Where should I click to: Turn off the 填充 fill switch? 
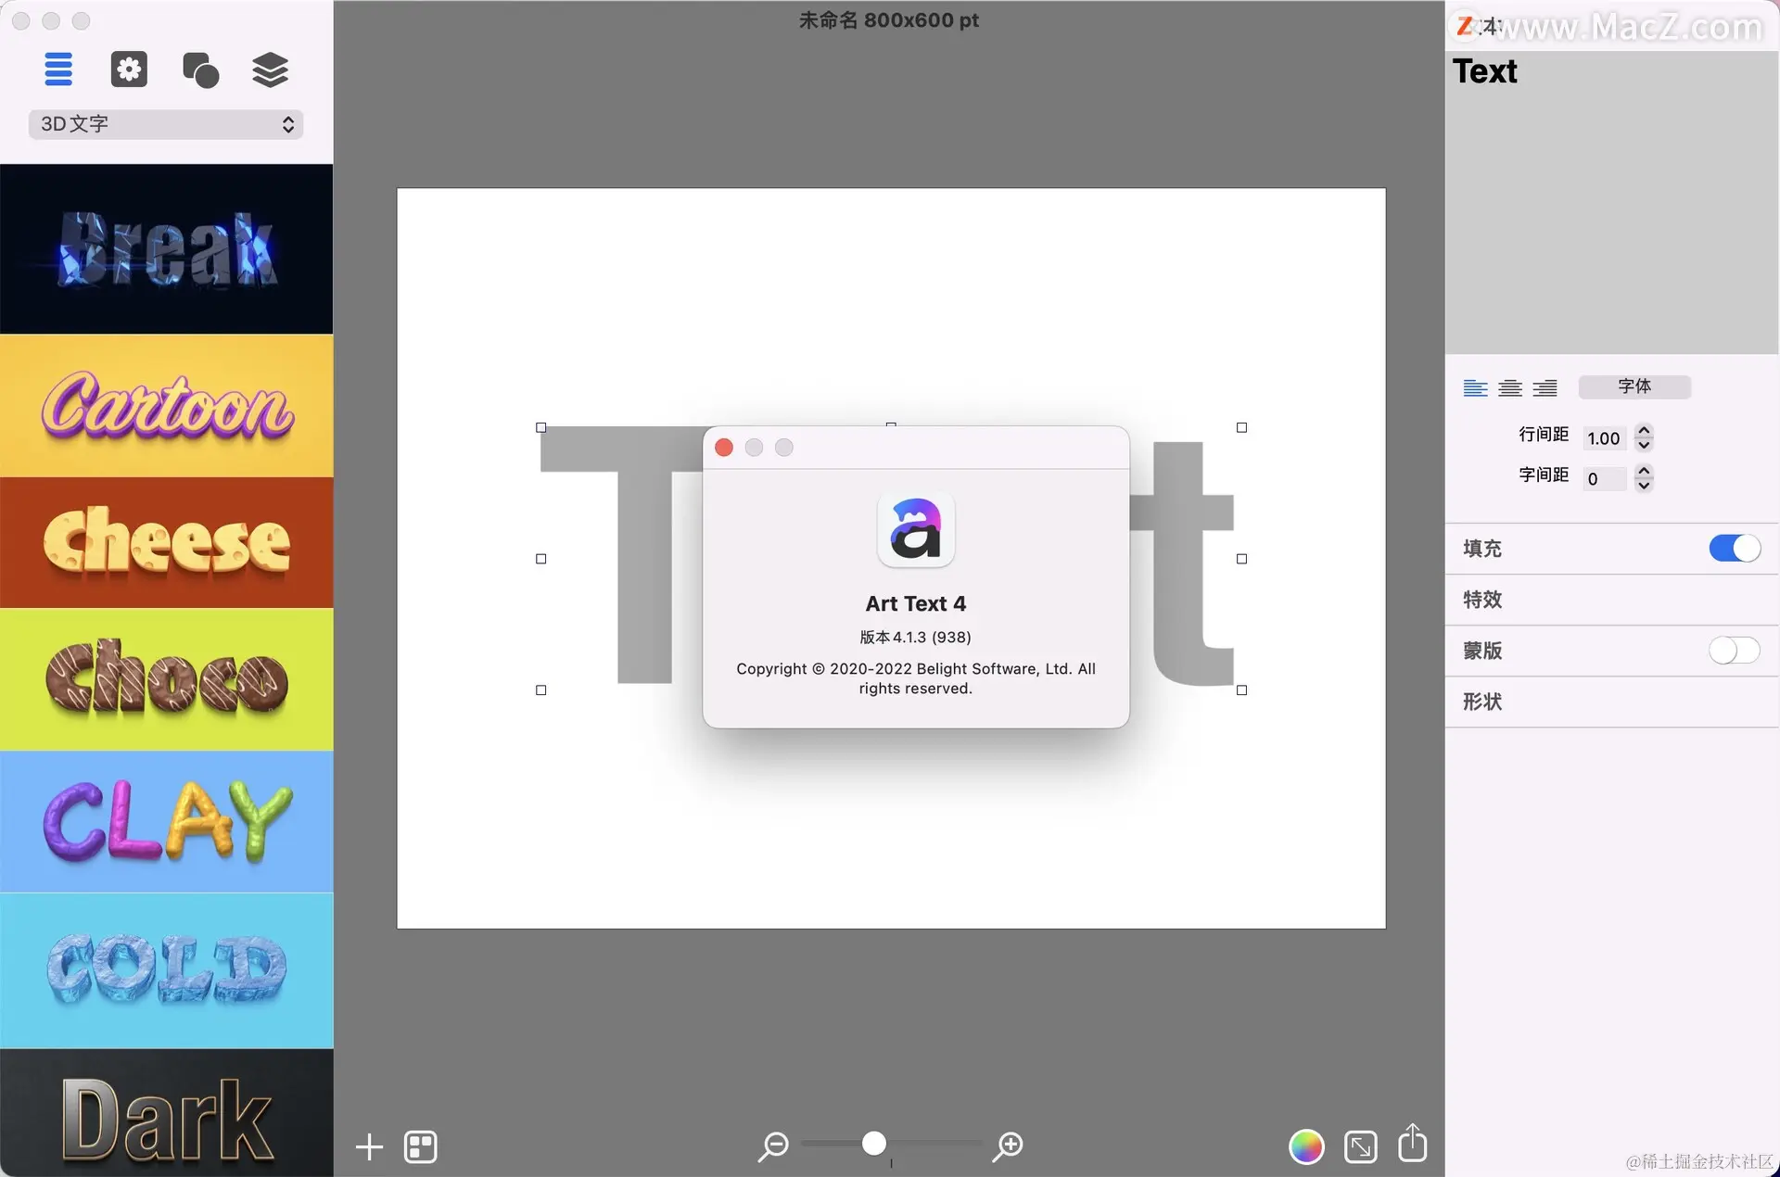[x=1734, y=549]
